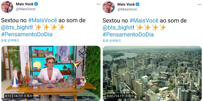Click the 0:12 timestamp on the left video
Image resolution: width=203 pixels, height=101 pixels.
tap(8, 96)
